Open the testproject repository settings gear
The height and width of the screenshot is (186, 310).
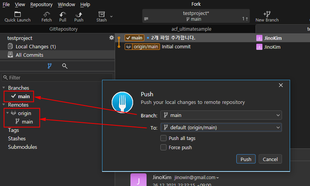[112, 38]
